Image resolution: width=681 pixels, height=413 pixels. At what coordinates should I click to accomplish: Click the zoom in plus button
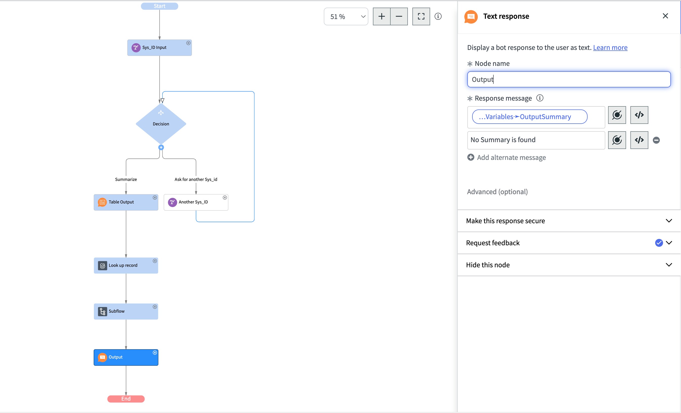[x=382, y=17]
